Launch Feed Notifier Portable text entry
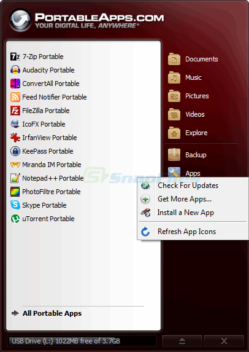 click(55, 97)
